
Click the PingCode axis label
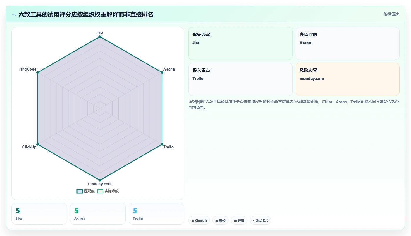28,69
